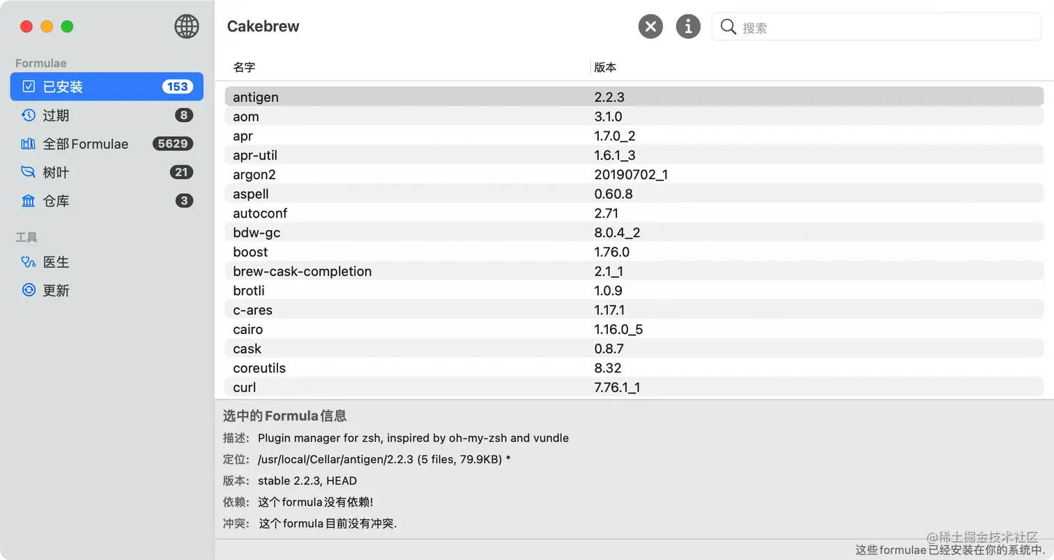Select the bdw-gc row
The width and height of the screenshot is (1054, 560).
(634, 232)
